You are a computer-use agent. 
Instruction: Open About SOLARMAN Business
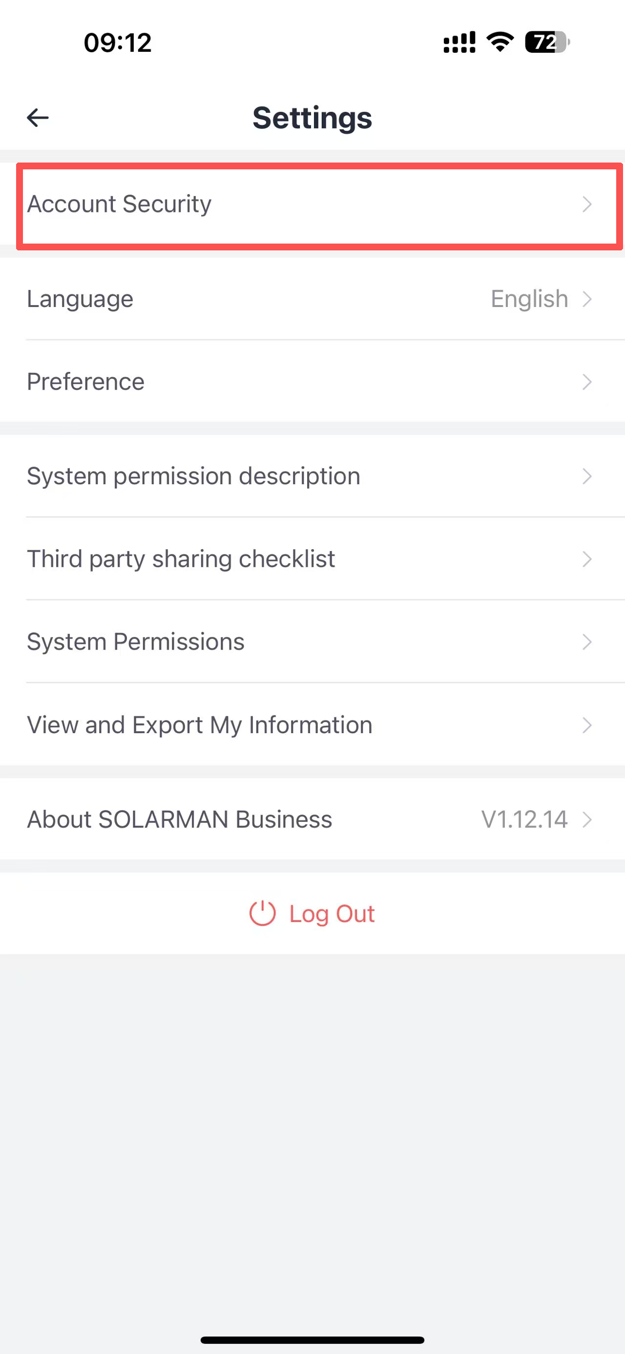coord(180,819)
